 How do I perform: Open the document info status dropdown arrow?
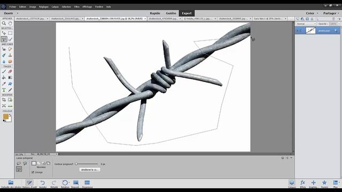(57, 154)
